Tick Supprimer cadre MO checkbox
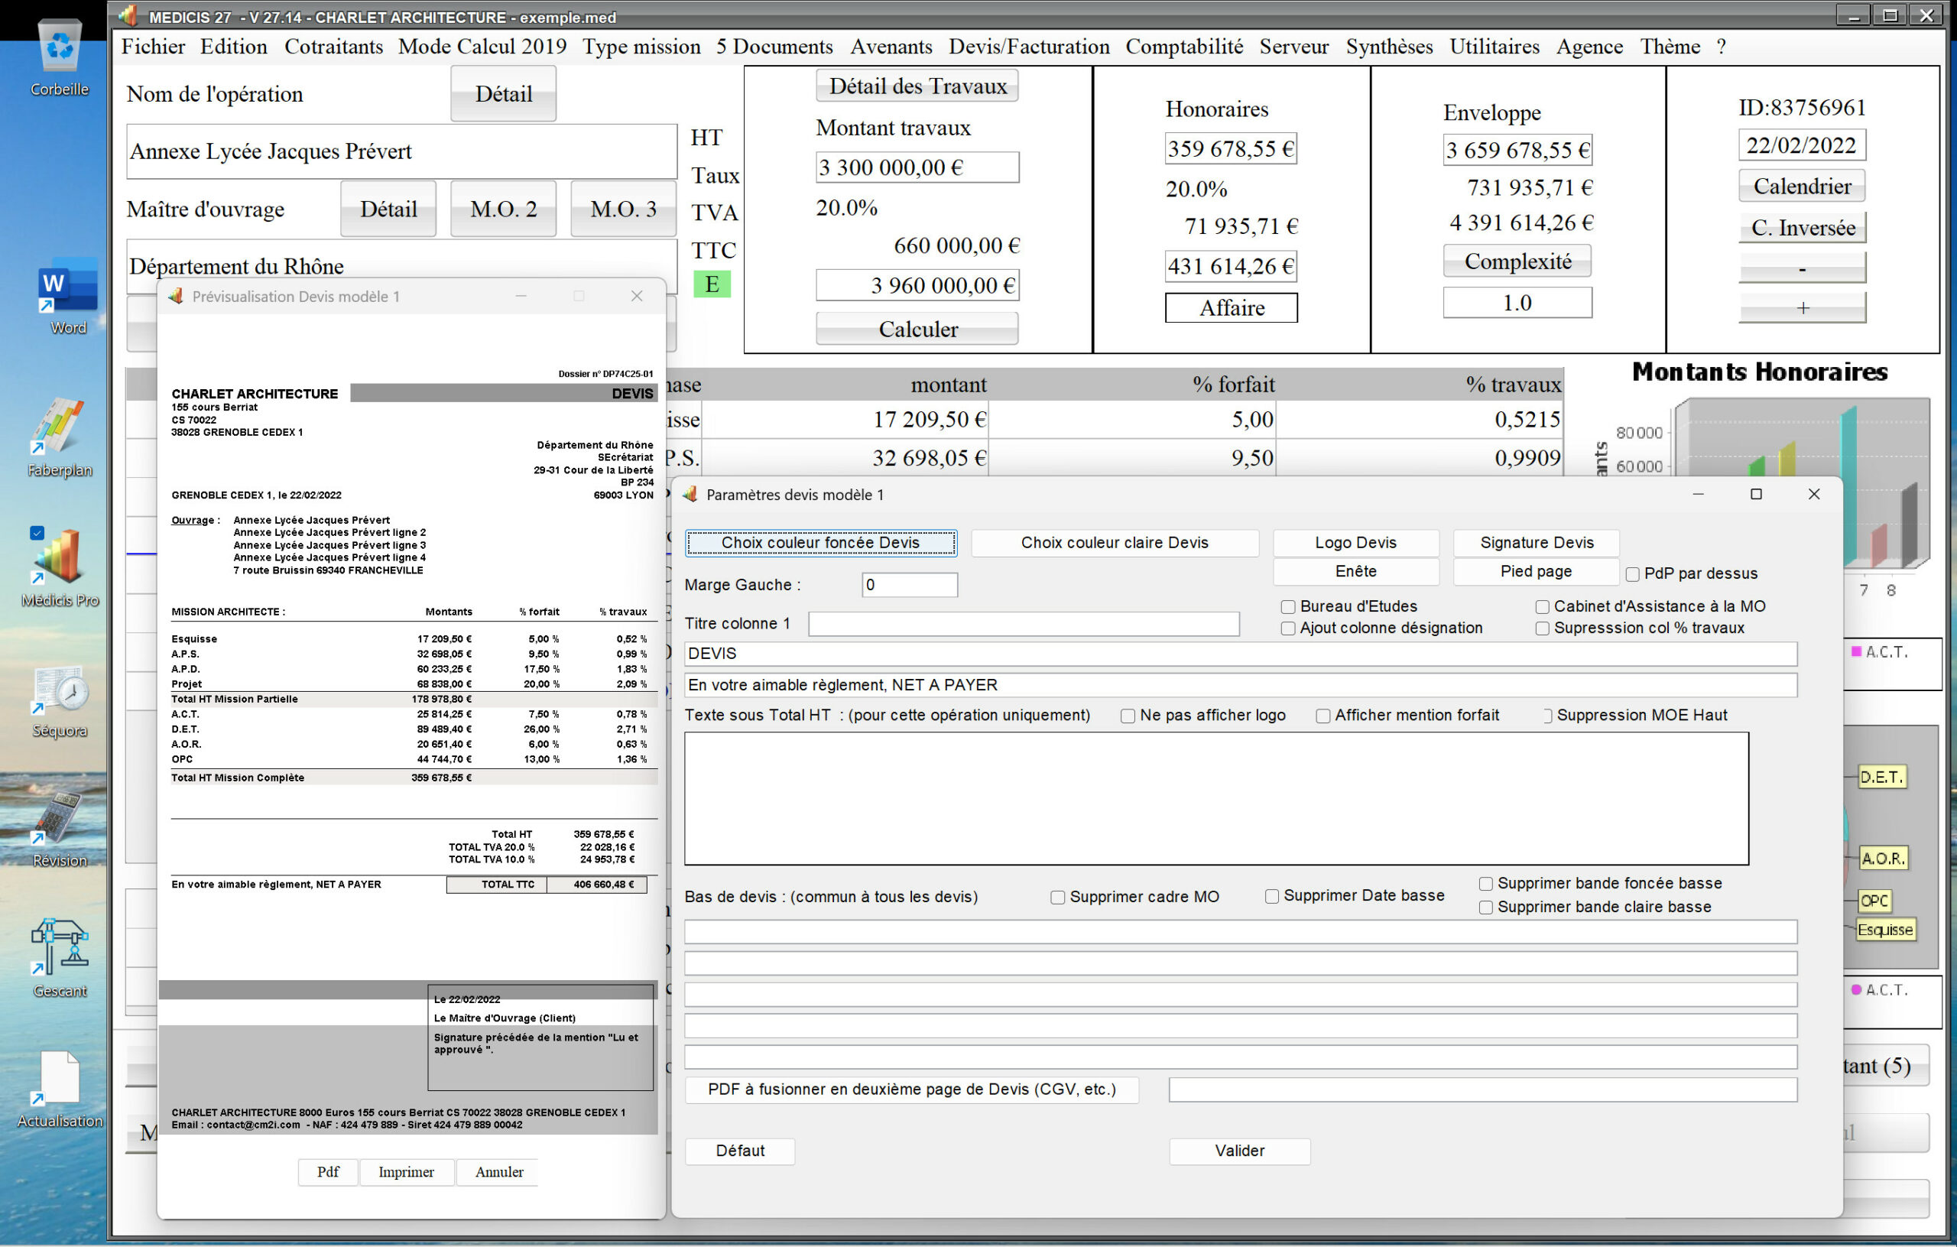The height and width of the screenshot is (1247, 1957). [x=1057, y=897]
